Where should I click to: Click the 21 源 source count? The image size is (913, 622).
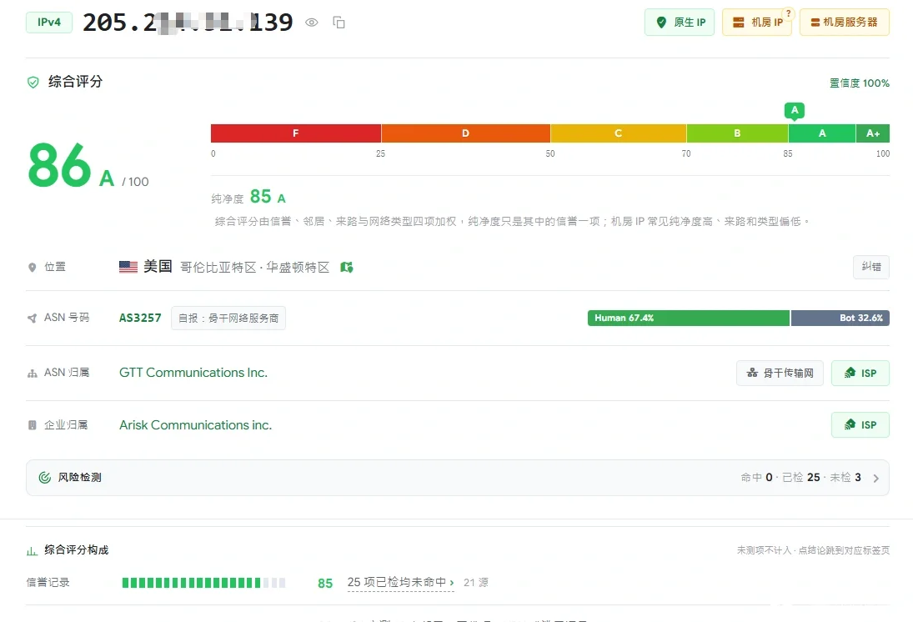[x=476, y=583]
